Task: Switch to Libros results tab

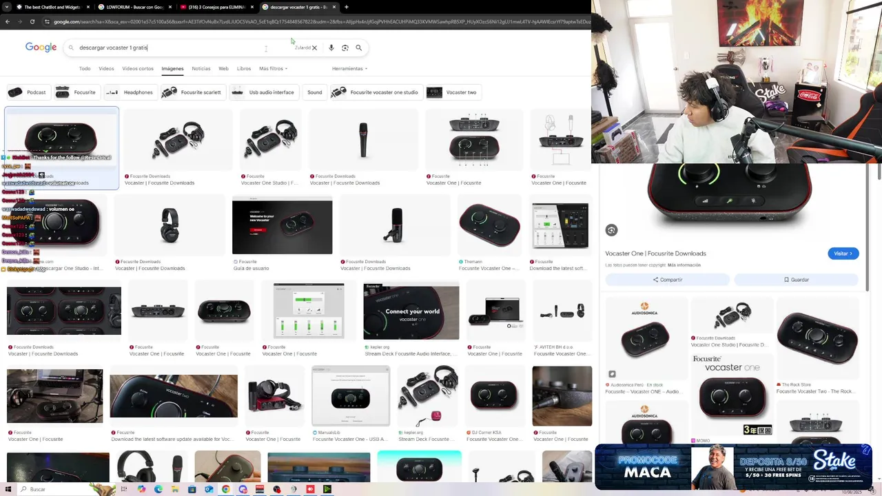Action: (x=244, y=69)
